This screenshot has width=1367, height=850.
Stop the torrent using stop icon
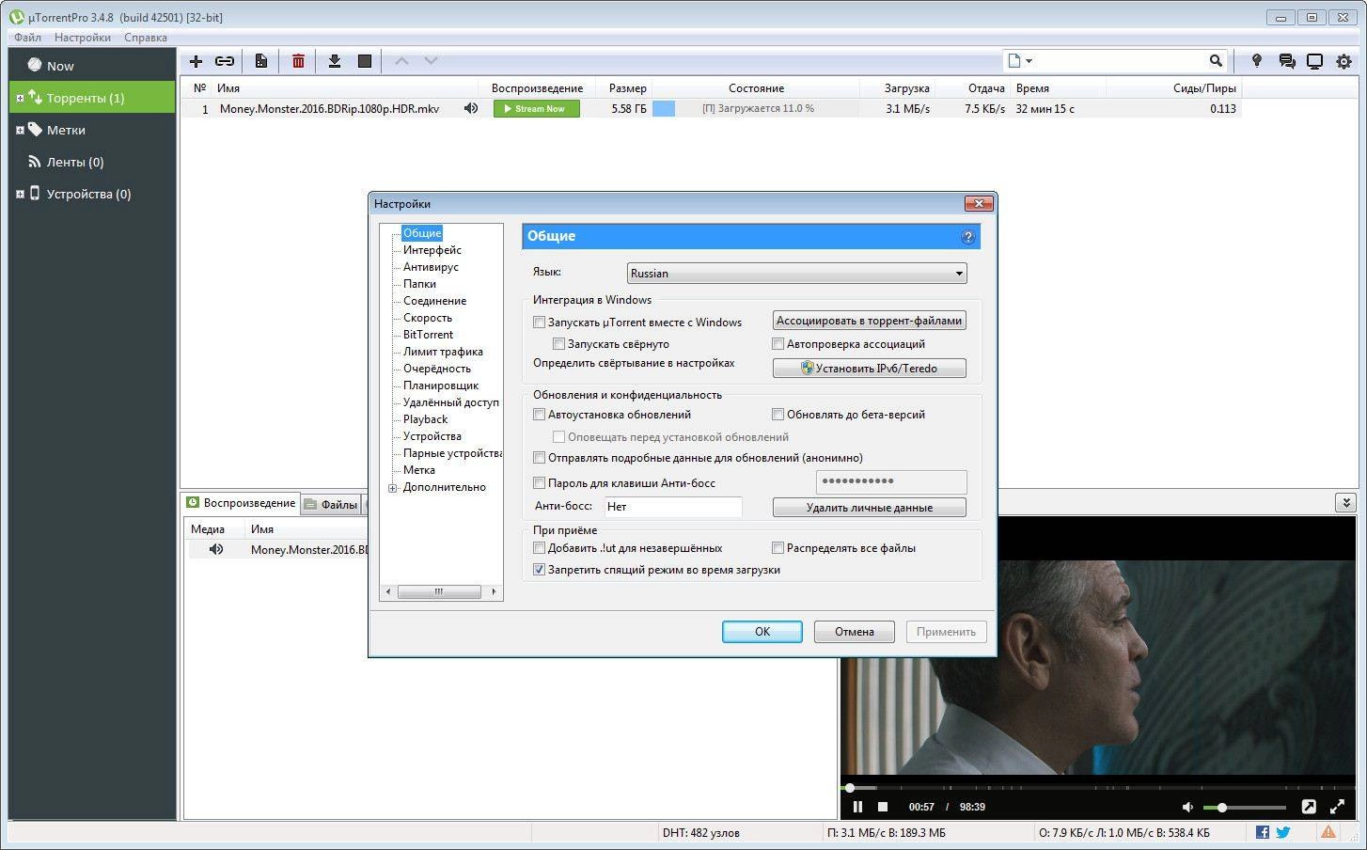pyautogui.click(x=365, y=60)
